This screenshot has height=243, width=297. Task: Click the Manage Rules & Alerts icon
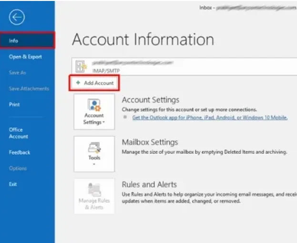(94, 190)
